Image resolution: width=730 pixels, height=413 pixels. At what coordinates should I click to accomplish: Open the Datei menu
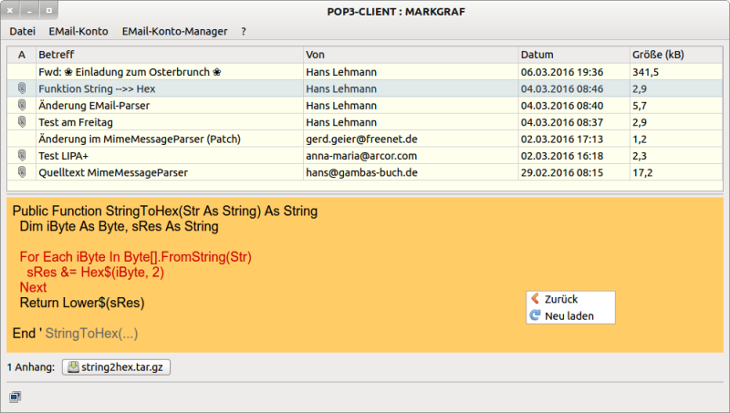click(x=22, y=31)
